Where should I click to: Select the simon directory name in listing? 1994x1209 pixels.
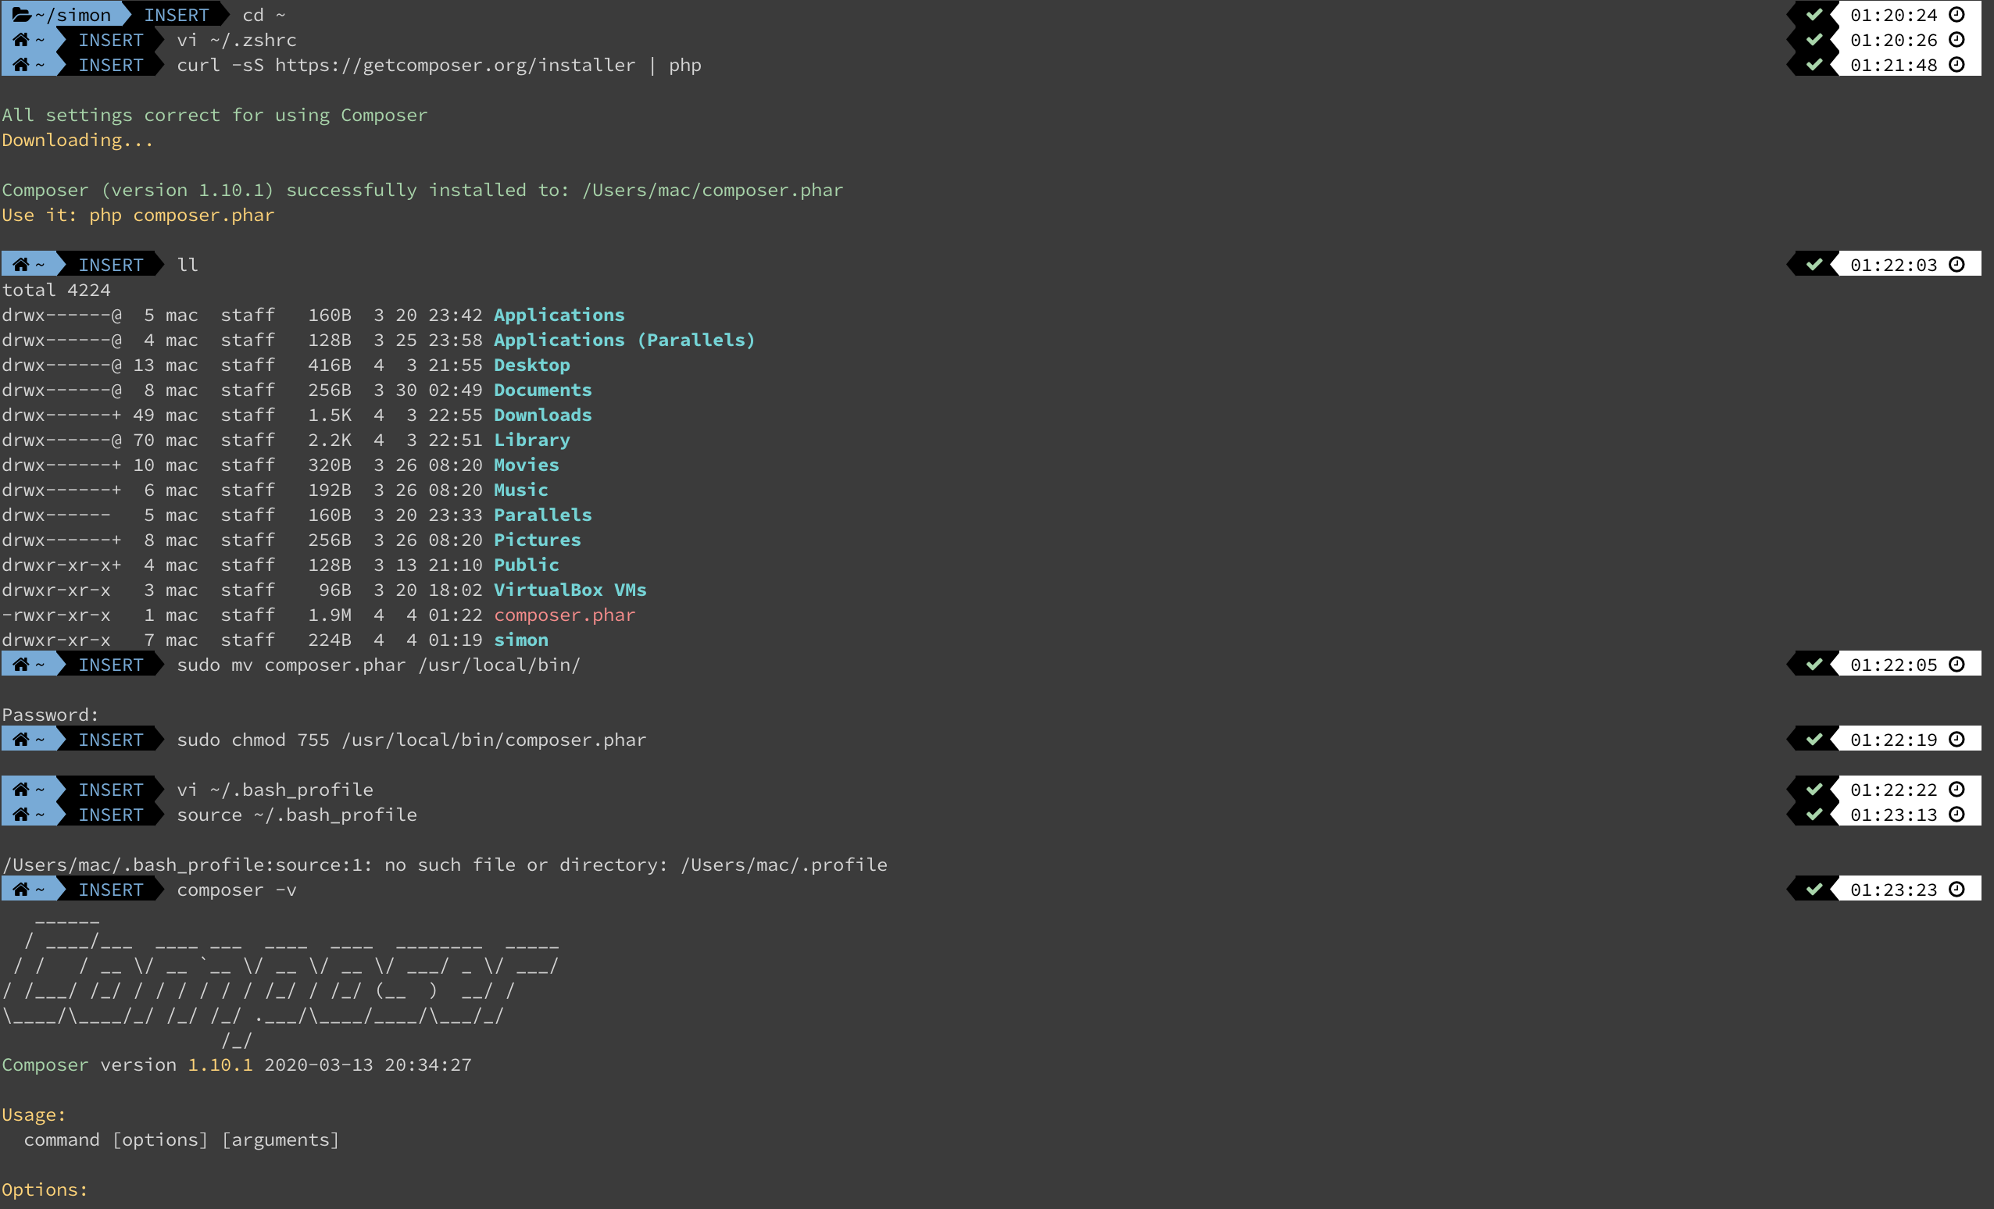tap(520, 640)
